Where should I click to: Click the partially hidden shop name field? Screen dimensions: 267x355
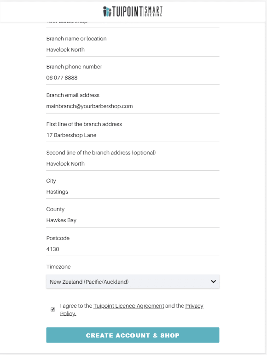click(133, 24)
